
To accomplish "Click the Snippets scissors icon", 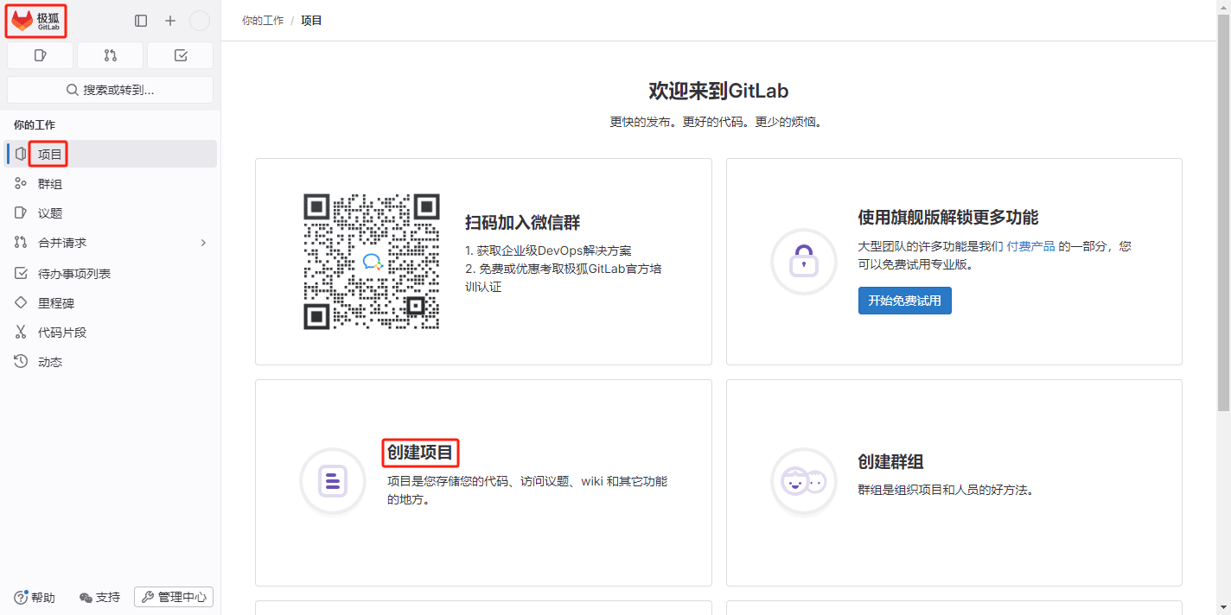I will coord(21,333).
